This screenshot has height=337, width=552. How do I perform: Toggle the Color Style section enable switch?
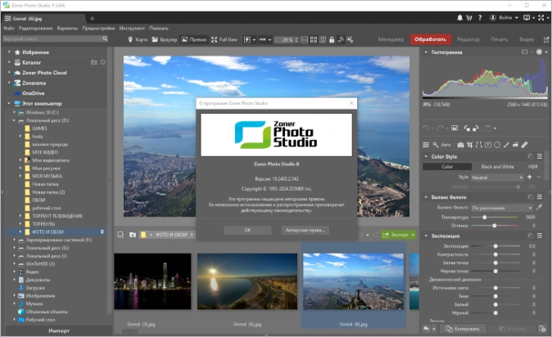click(530, 156)
